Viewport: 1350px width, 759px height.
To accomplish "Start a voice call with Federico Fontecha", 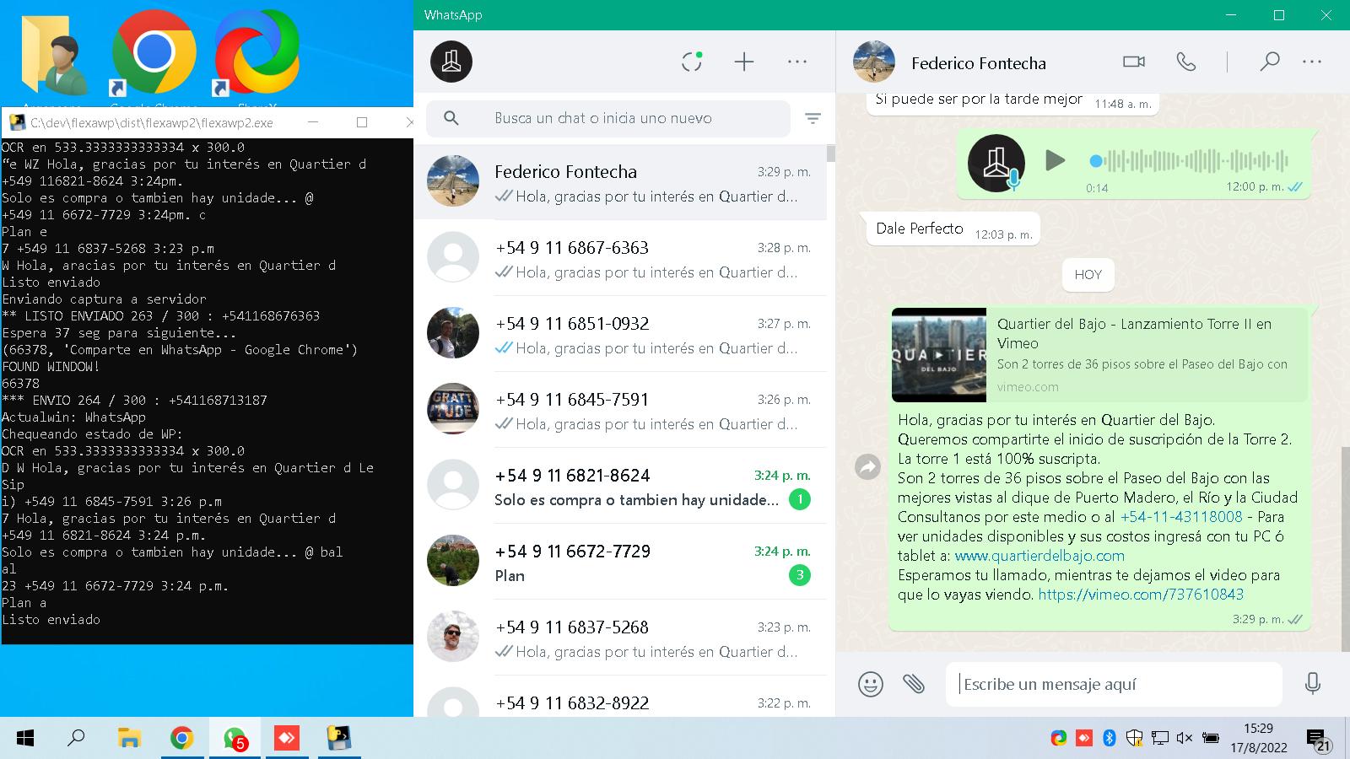I will 1186,62.
